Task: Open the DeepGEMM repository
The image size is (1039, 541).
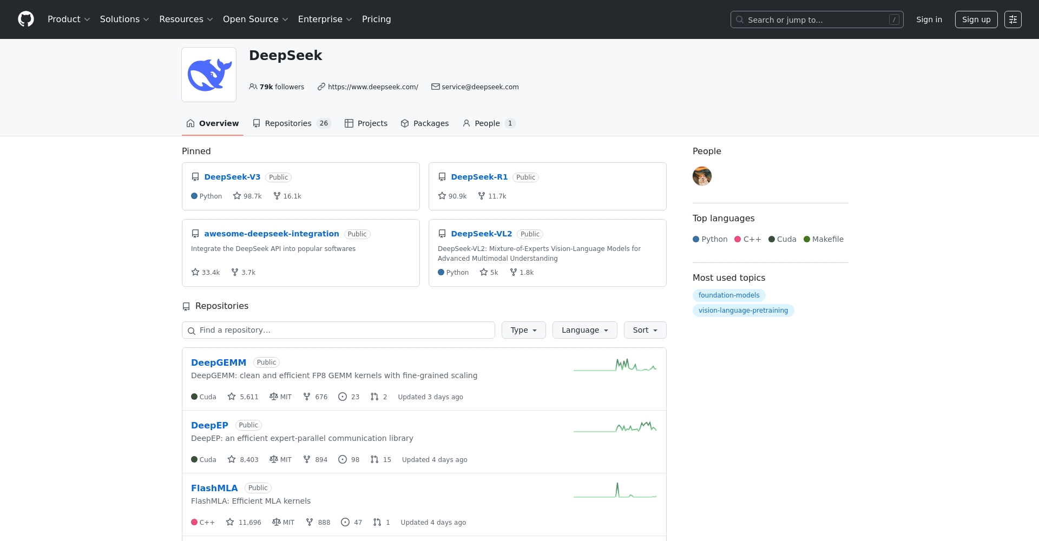Action: (219, 362)
